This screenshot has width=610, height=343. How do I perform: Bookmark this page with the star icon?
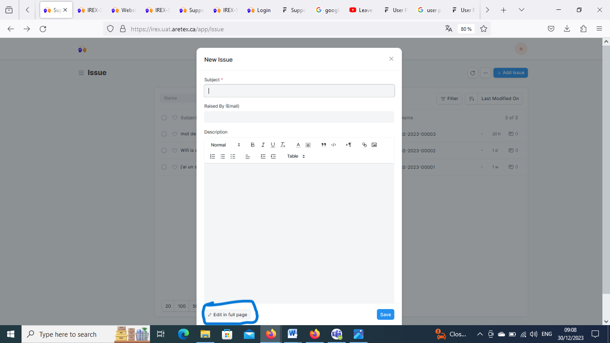coord(484,29)
